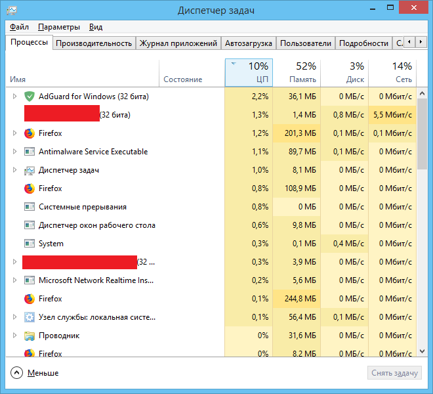This screenshot has width=433, height=394.
Task: Sort by the ЦП 10% column header
Action: coord(249,73)
